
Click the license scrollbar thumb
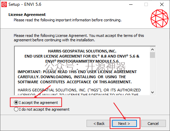click(x=152, y=55)
